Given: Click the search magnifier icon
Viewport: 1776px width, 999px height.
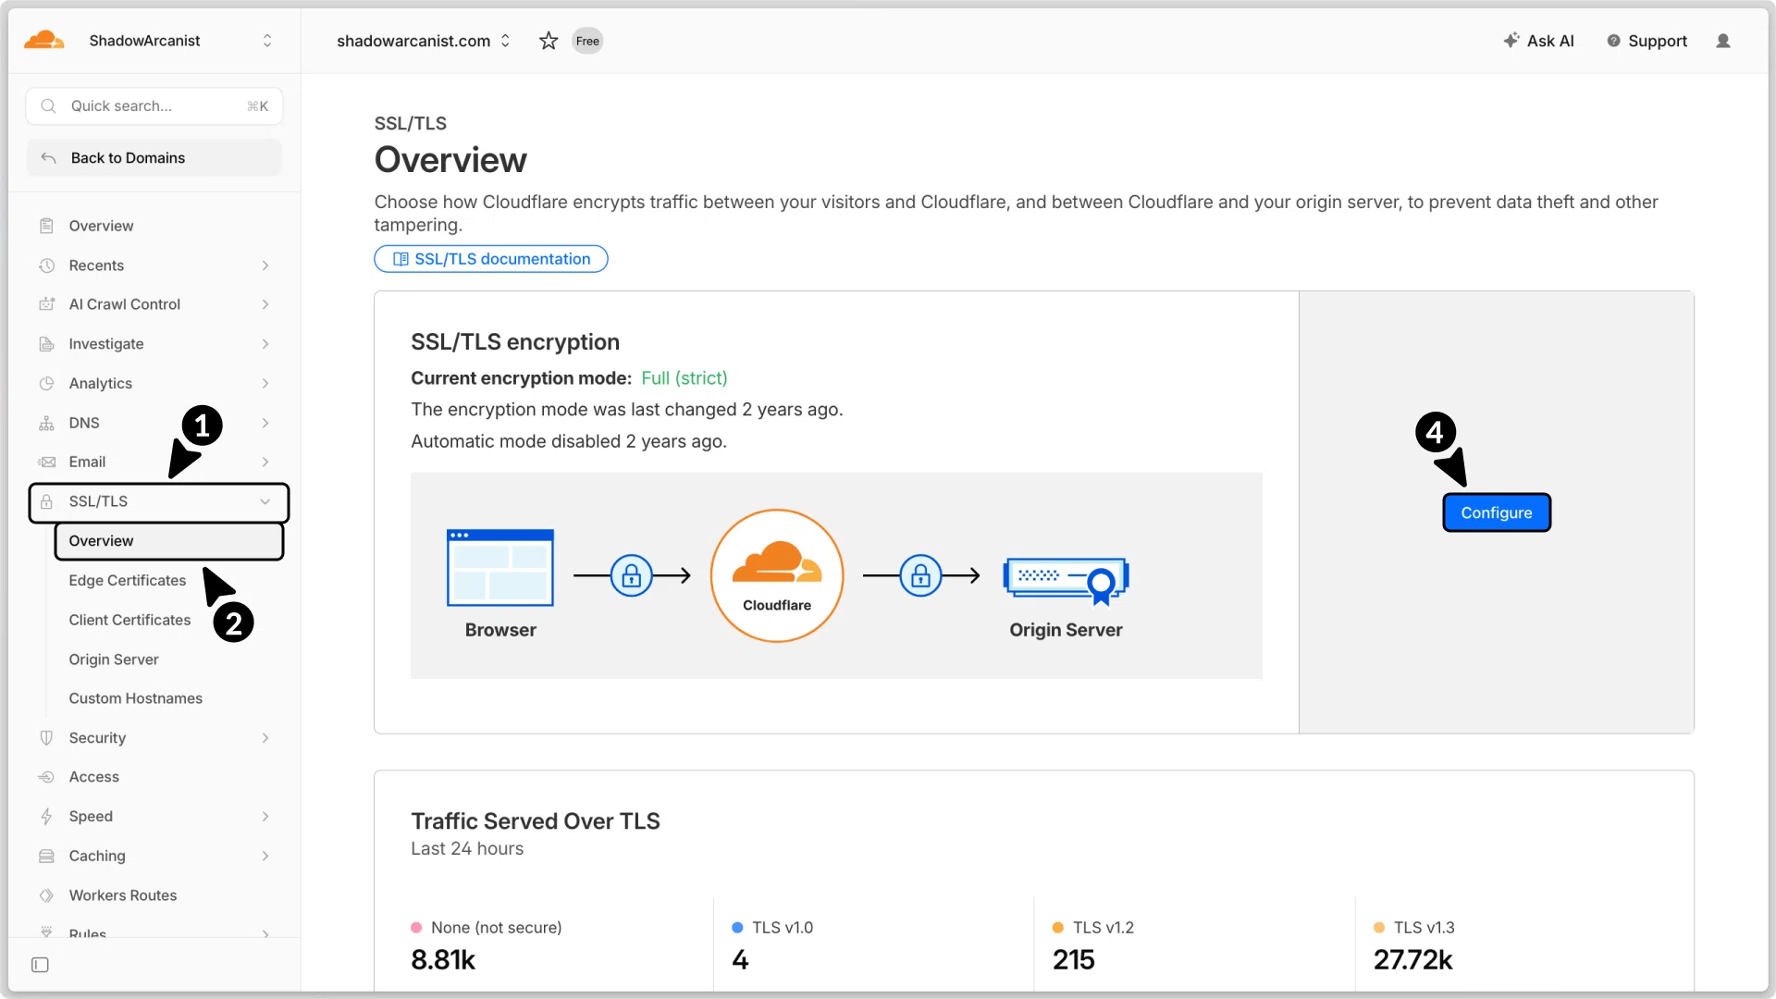Looking at the screenshot, I should [x=49, y=106].
